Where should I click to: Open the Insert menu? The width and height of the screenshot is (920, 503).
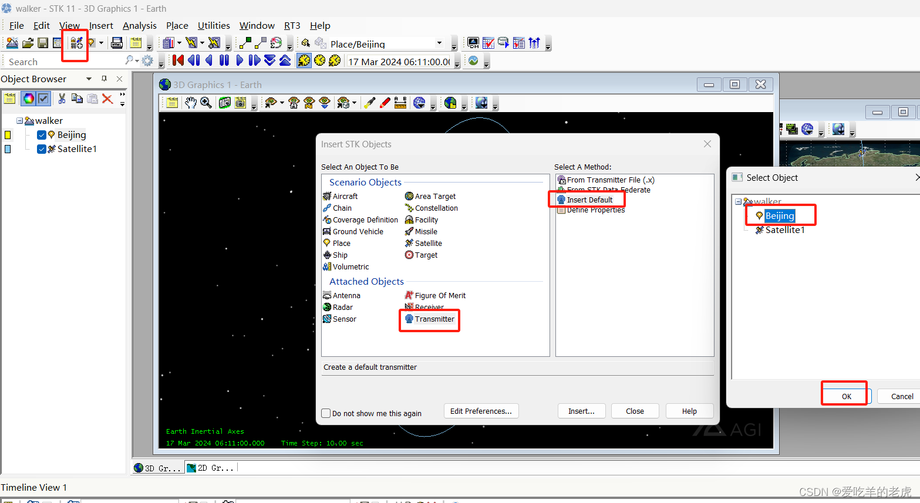[101, 25]
